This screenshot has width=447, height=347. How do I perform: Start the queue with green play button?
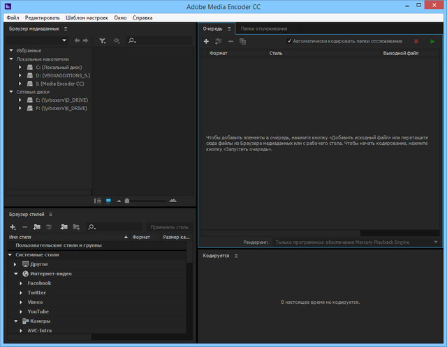[x=432, y=42]
